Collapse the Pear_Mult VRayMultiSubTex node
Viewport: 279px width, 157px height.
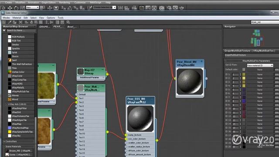103,86
